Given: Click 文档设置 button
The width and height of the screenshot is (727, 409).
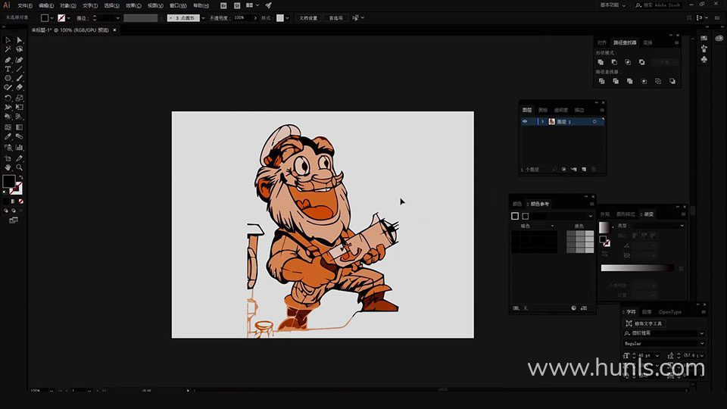Looking at the screenshot, I should (x=308, y=18).
